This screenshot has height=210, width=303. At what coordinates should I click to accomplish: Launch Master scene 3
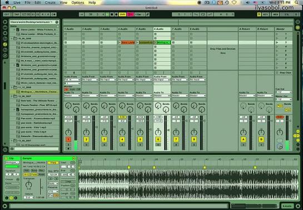[x=277, y=42]
